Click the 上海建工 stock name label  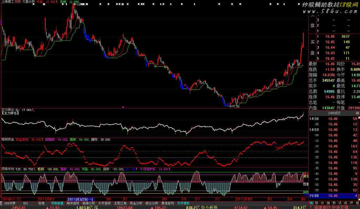pos(8,2)
